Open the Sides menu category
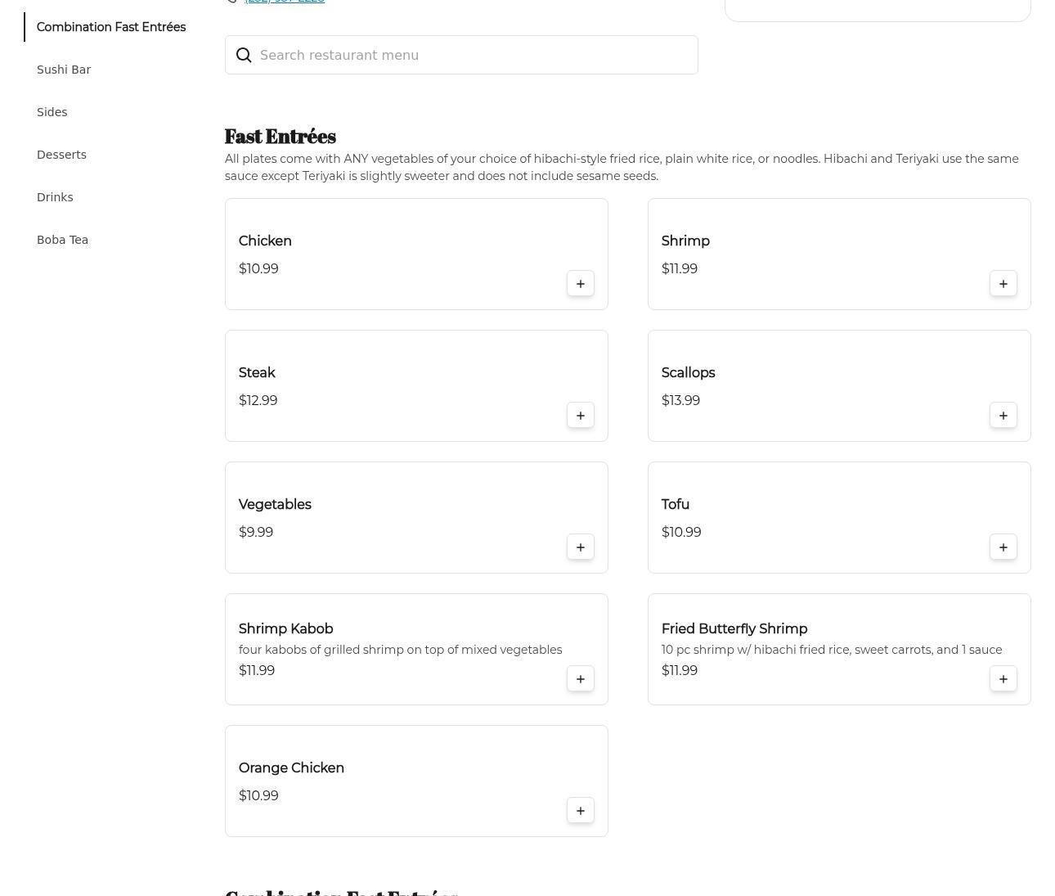 pyautogui.click(x=52, y=112)
